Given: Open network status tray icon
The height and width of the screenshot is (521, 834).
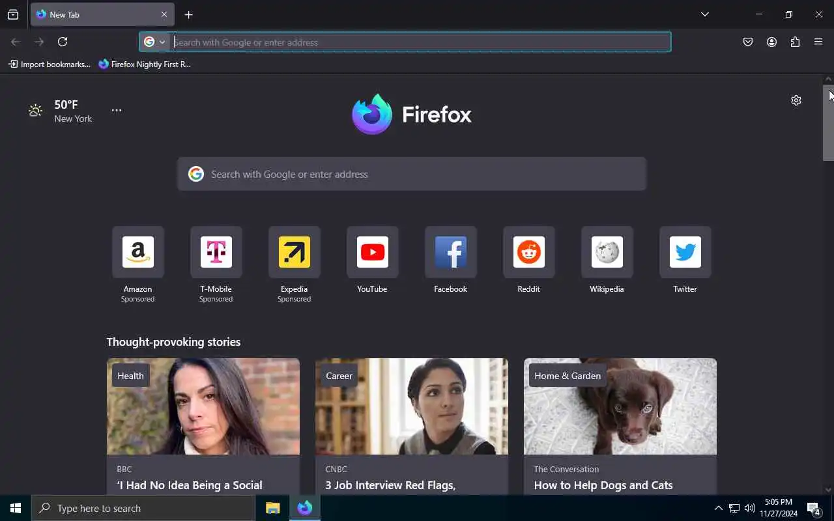Looking at the screenshot, I should point(734,508).
